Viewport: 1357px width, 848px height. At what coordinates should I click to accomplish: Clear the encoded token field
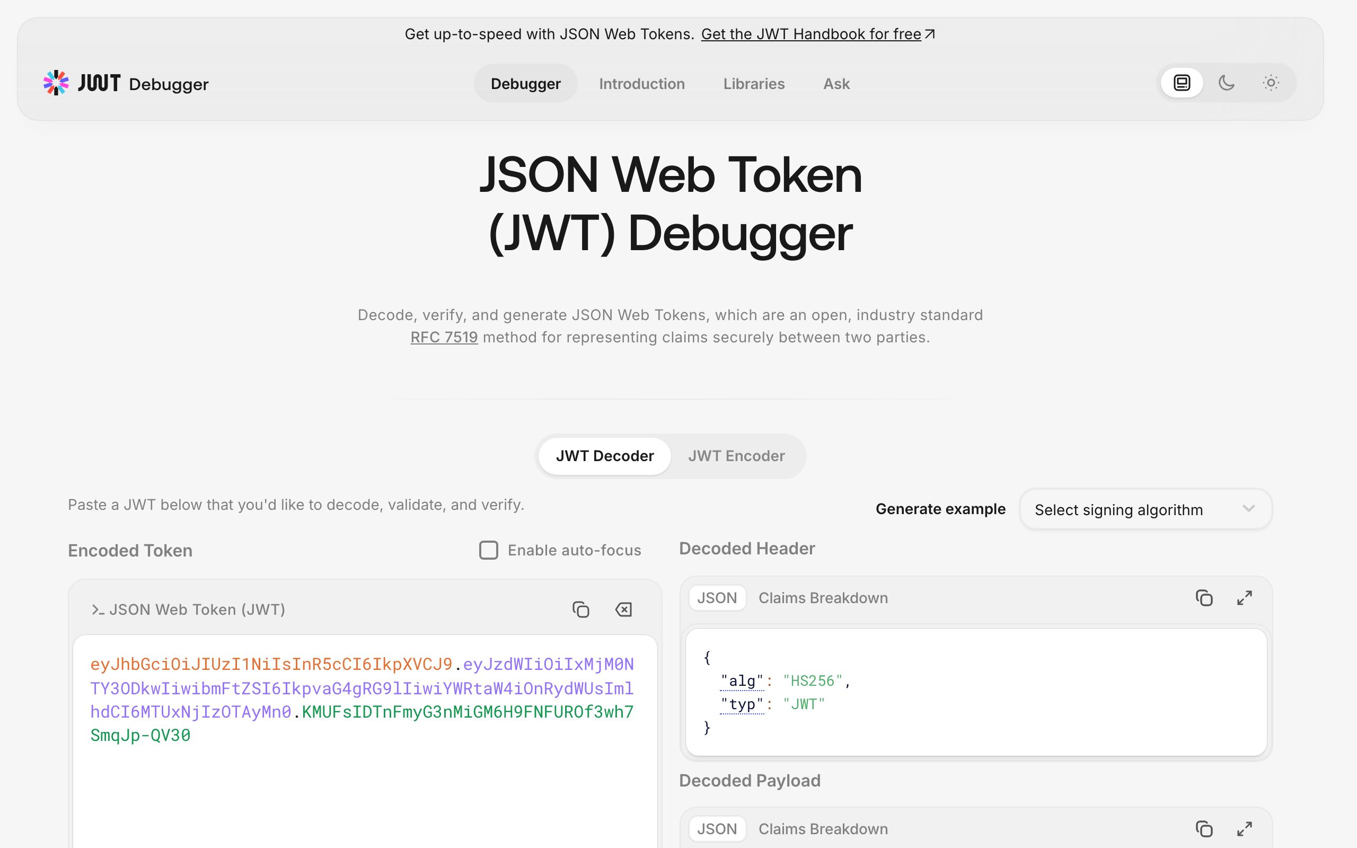(623, 609)
